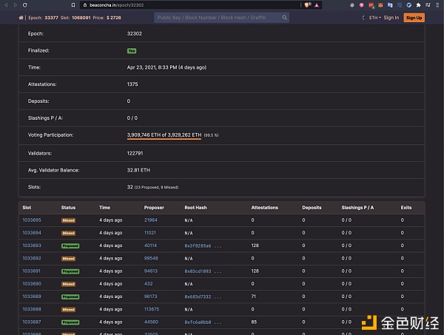Open slot 1033695 link
Viewport: 444px width, 335px height.
(32, 220)
